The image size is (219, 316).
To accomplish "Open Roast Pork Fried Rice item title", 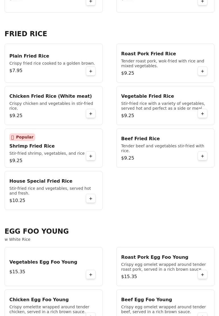I will 148,54.
